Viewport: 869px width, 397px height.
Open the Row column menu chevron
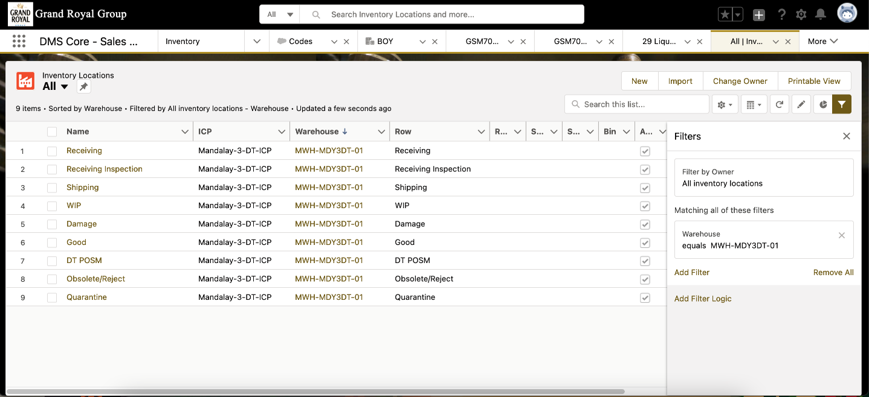tap(481, 132)
